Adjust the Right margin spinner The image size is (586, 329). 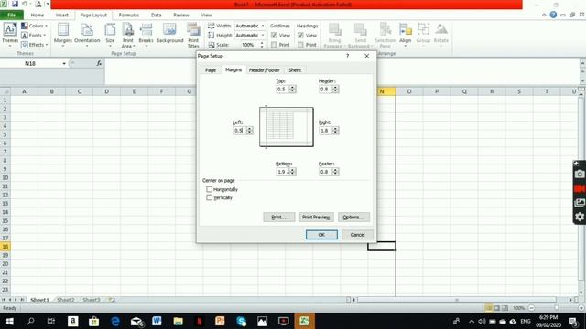[x=335, y=130]
